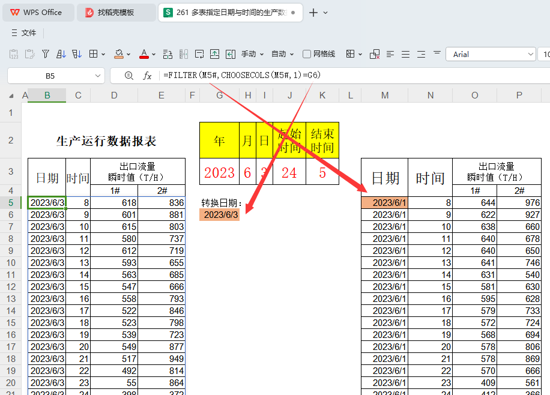Click the select-all corner triangle

point(11,96)
